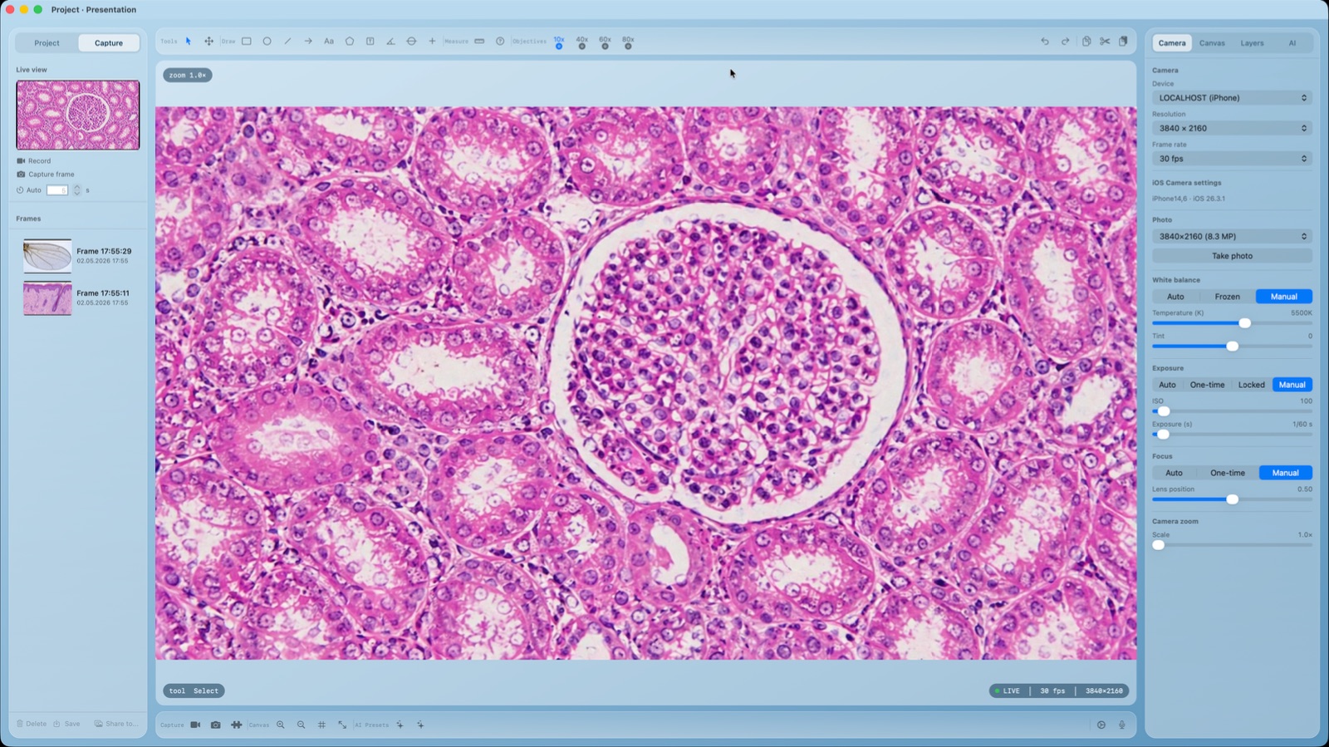Image resolution: width=1329 pixels, height=747 pixels.
Task: Click the Take photo button
Action: tap(1232, 256)
